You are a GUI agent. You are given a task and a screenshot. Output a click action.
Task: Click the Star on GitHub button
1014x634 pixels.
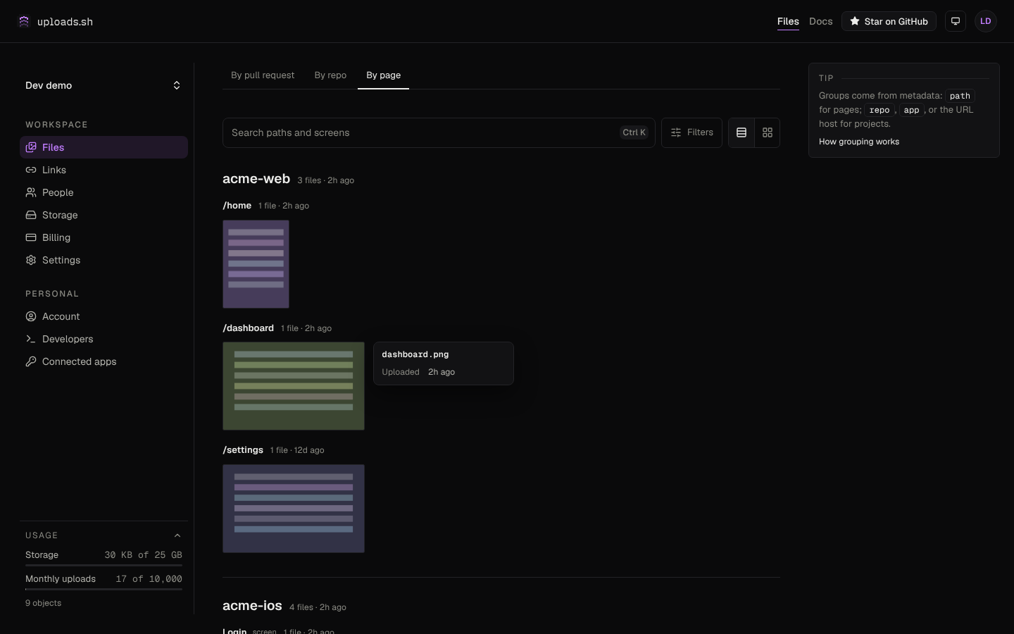coord(889,21)
